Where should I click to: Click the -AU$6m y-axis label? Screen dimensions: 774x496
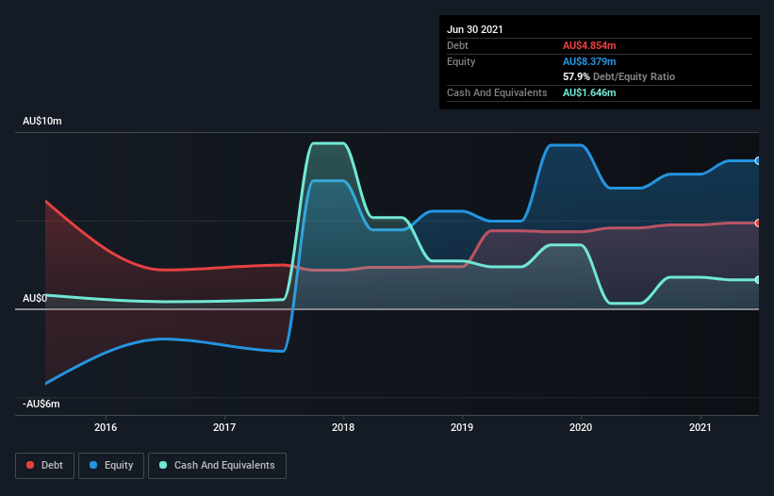pos(41,404)
